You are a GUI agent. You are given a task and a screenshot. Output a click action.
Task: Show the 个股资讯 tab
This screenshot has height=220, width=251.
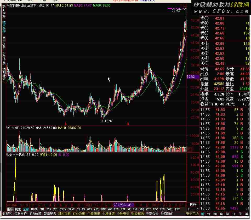(x=123, y=214)
